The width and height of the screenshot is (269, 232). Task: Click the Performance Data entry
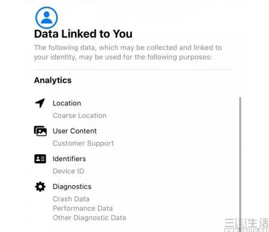pos(82,208)
